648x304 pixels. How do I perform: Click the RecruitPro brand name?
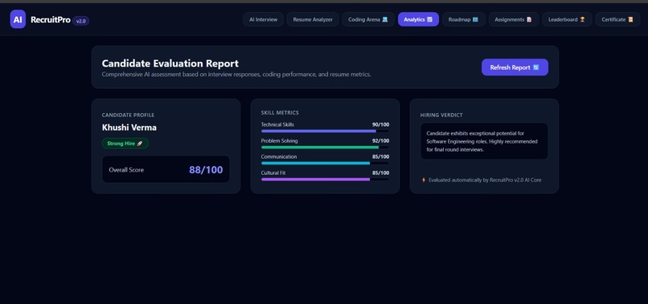click(x=51, y=20)
